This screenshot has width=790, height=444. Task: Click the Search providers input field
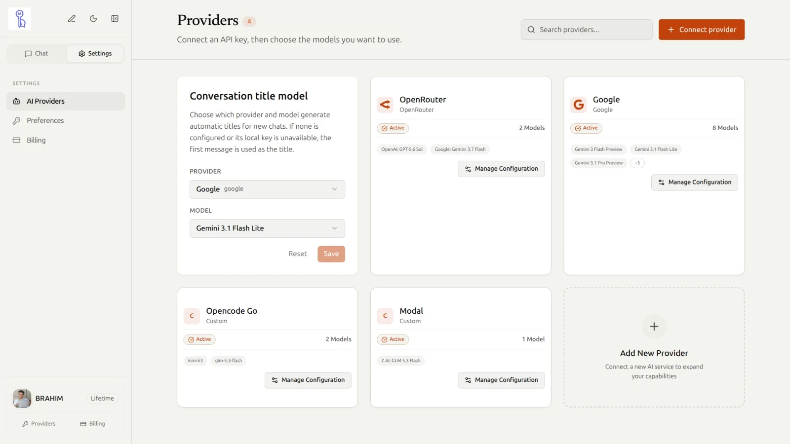[587, 30]
